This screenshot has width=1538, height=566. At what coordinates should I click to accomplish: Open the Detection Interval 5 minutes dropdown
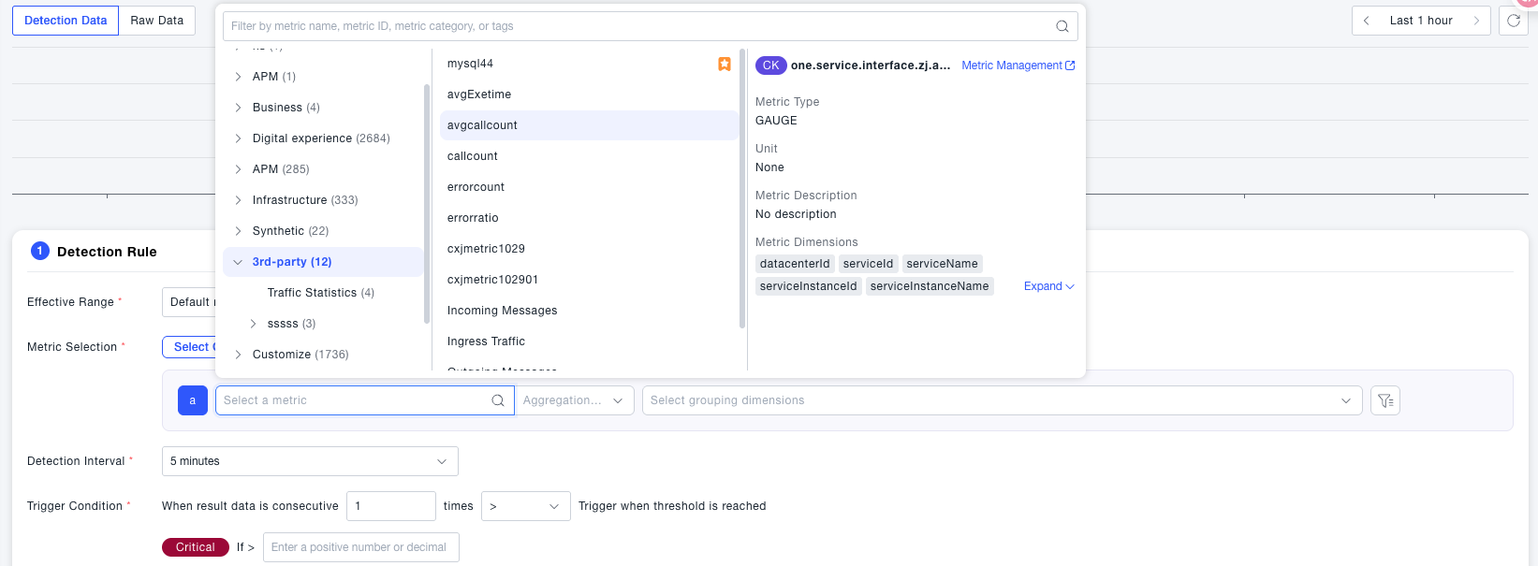[310, 461]
